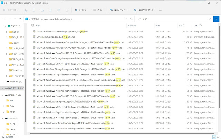The image size is (221, 139).
Task: Open recent locations dropdown arrow
Action: 15,19
